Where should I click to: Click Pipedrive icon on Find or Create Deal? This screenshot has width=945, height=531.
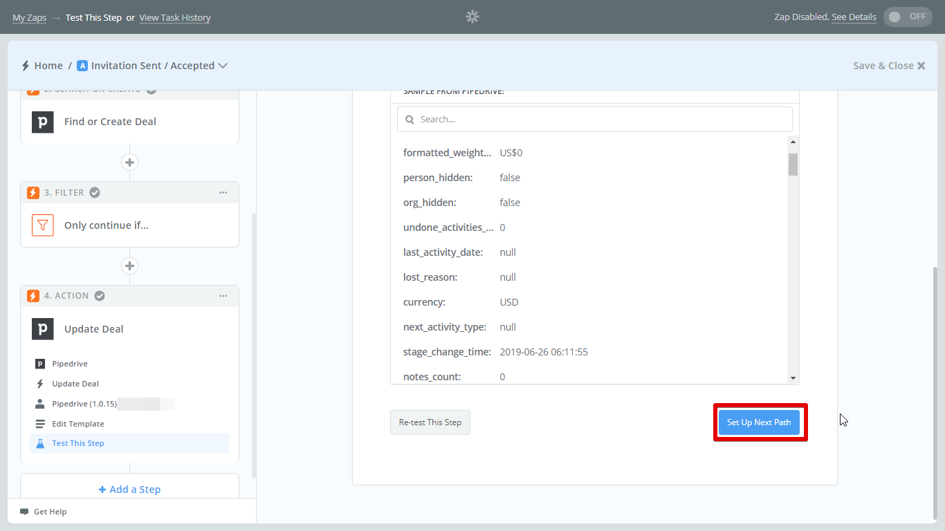43,122
